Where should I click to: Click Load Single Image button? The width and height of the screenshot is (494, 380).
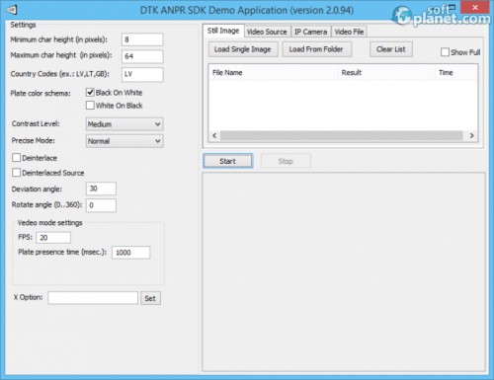pos(243,49)
